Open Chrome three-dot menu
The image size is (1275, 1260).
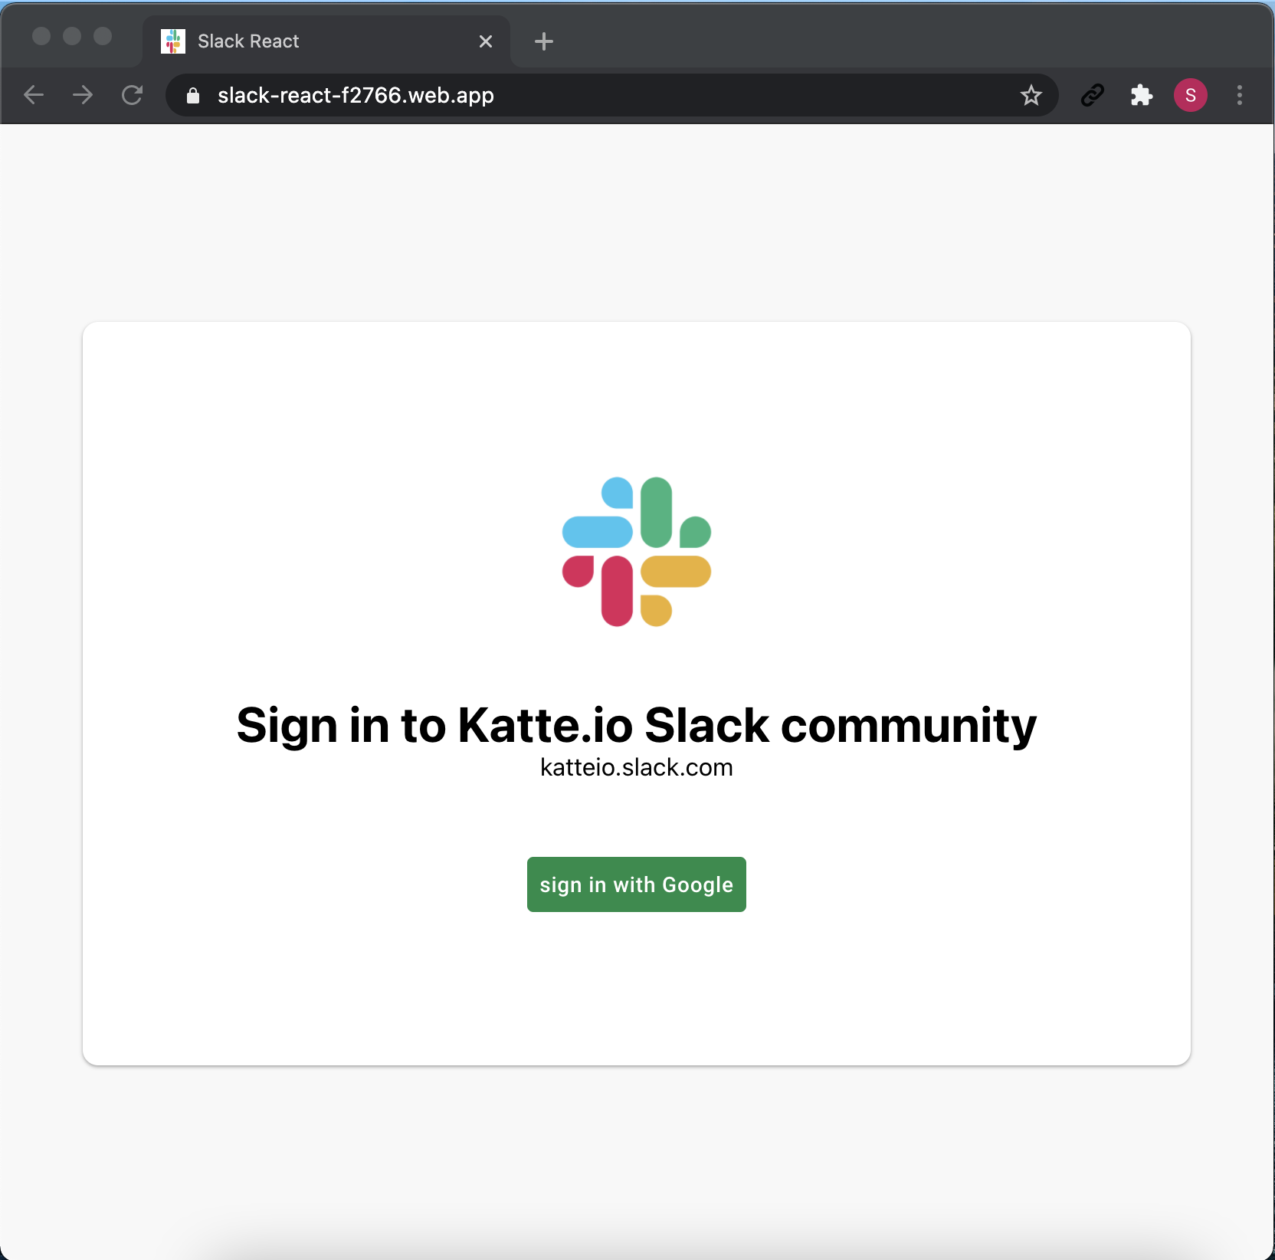[x=1240, y=95]
